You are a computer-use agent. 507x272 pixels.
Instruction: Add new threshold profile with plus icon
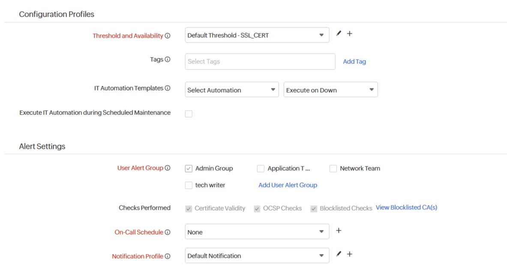(x=350, y=33)
